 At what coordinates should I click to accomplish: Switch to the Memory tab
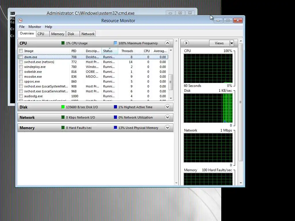58,34
